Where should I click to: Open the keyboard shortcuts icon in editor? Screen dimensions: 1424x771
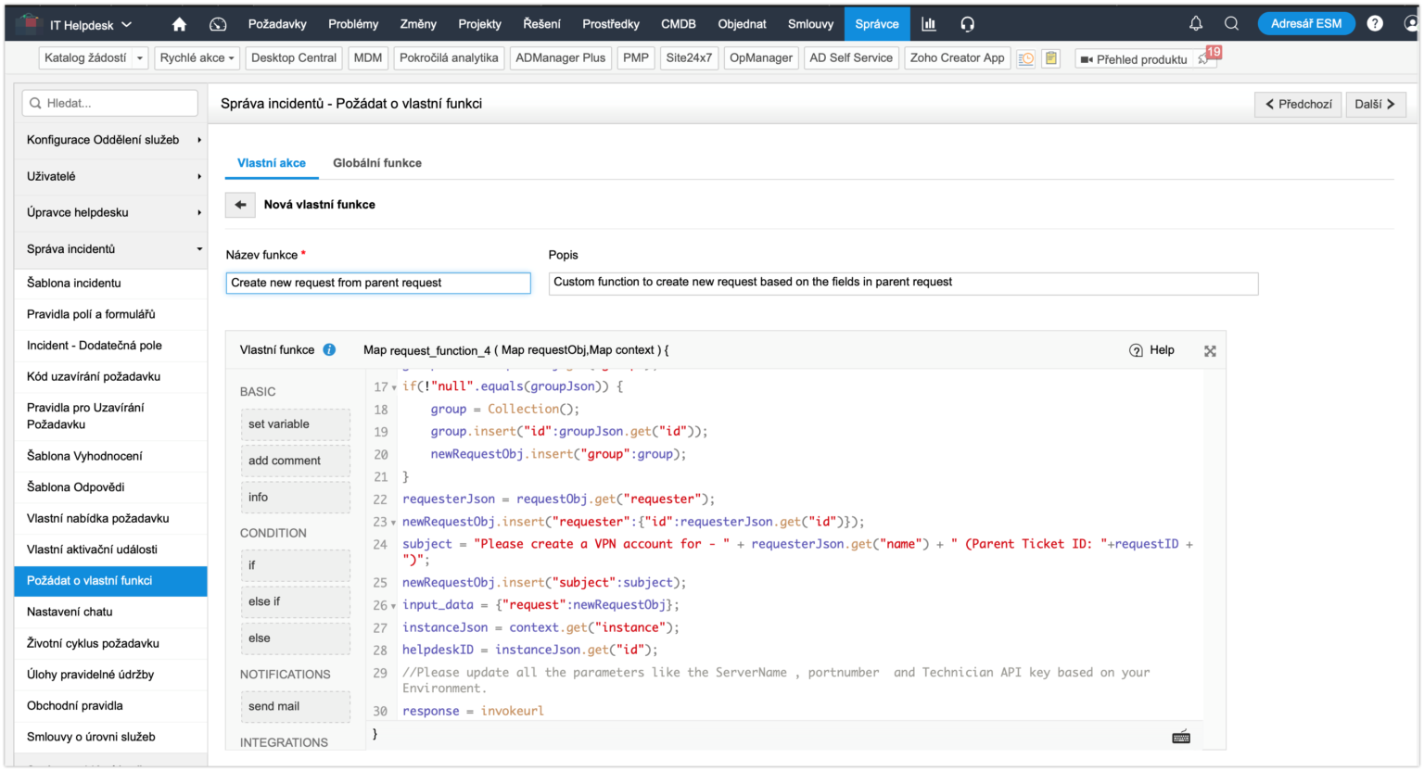click(x=1181, y=738)
